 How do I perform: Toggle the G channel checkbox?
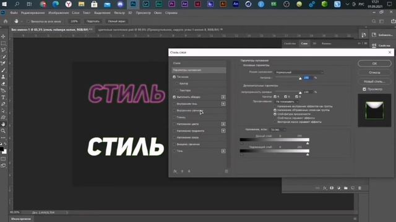(x=286, y=97)
